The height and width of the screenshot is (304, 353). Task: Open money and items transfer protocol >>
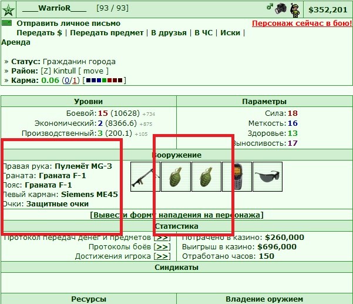[162, 238]
